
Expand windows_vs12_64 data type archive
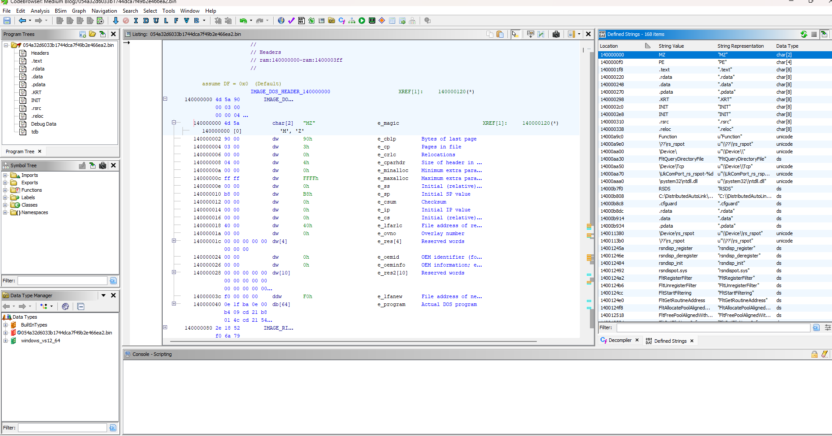[x=5, y=341]
